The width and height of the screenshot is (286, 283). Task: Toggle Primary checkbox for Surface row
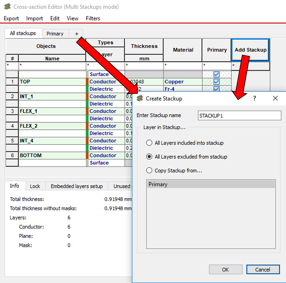(216, 74)
